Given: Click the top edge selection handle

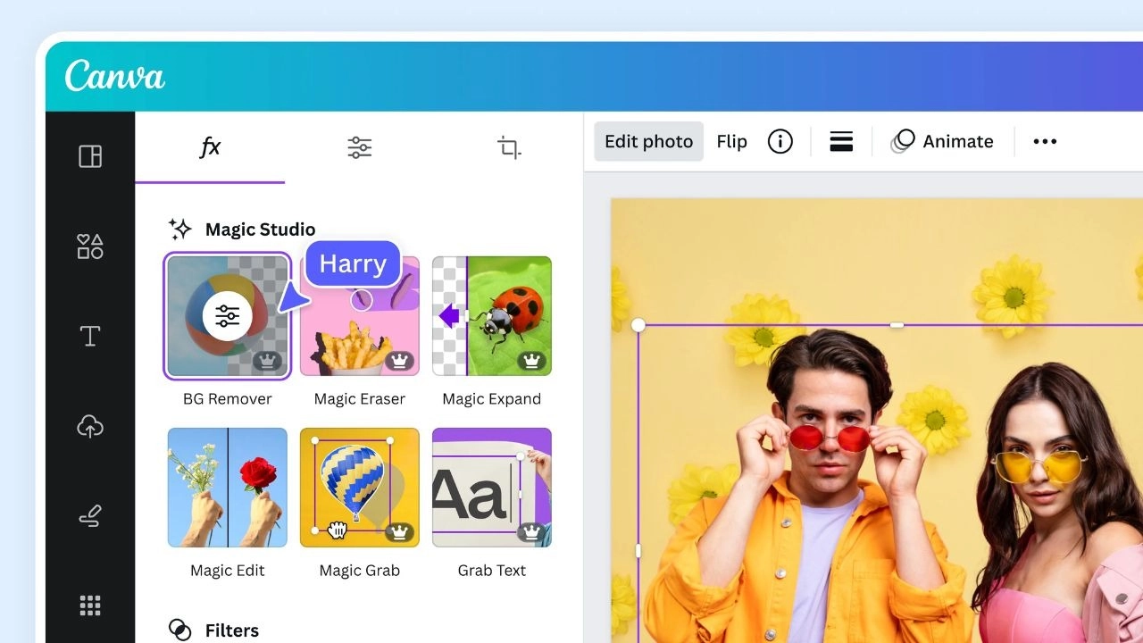Looking at the screenshot, I should [x=897, y=325].
